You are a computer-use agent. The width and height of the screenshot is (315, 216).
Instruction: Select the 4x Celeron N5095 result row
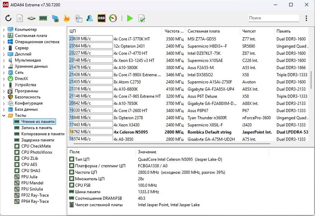(189, 132)
